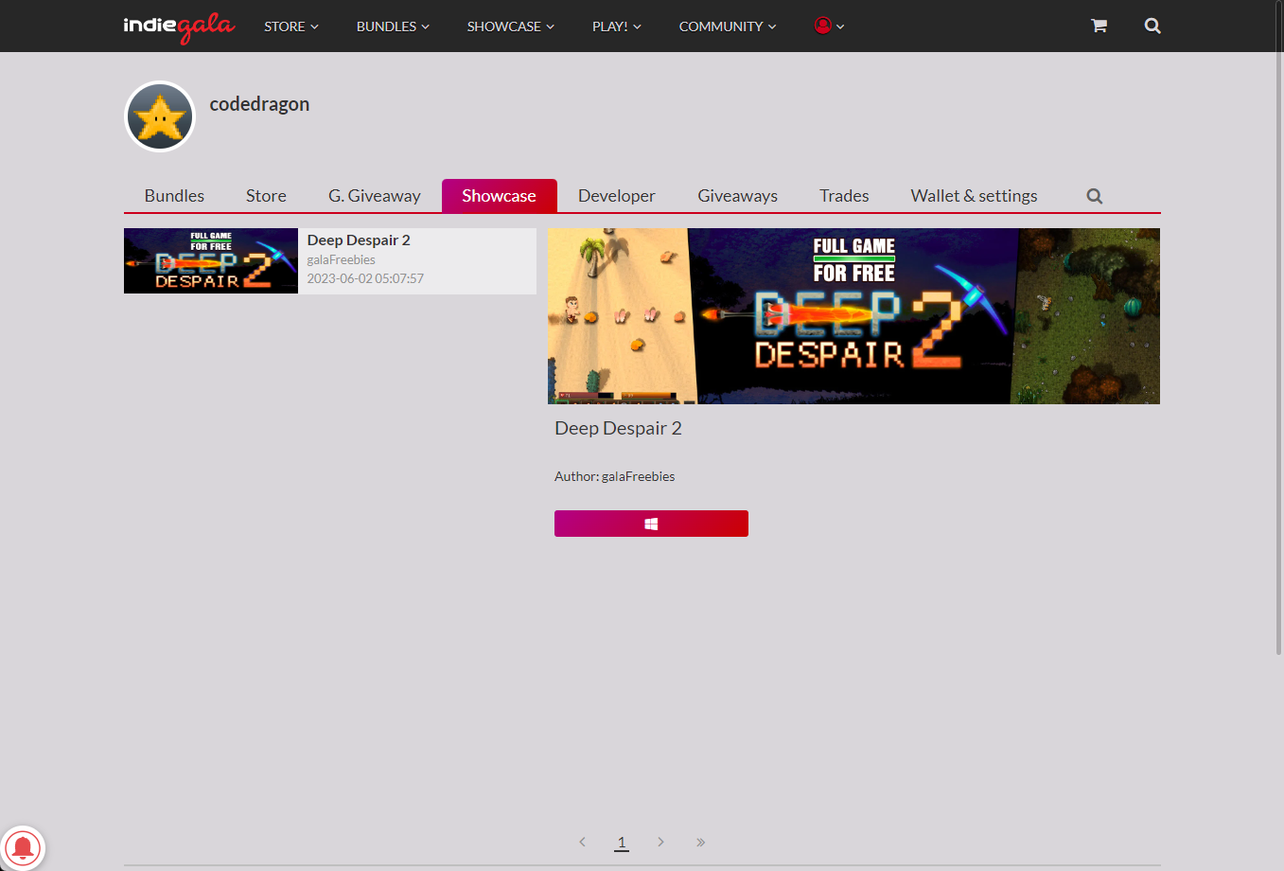The width and height of the screenshot is (1284, 871).
Task: Jump to last page double arrow
Action: [700, 842]
